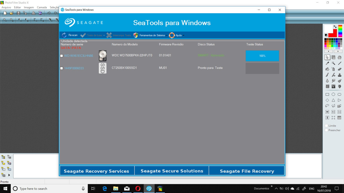Image resolution: width=344 pixels, height=193 pixels.
Task: Select the Blur drop tool
Action: pos(327,81)
